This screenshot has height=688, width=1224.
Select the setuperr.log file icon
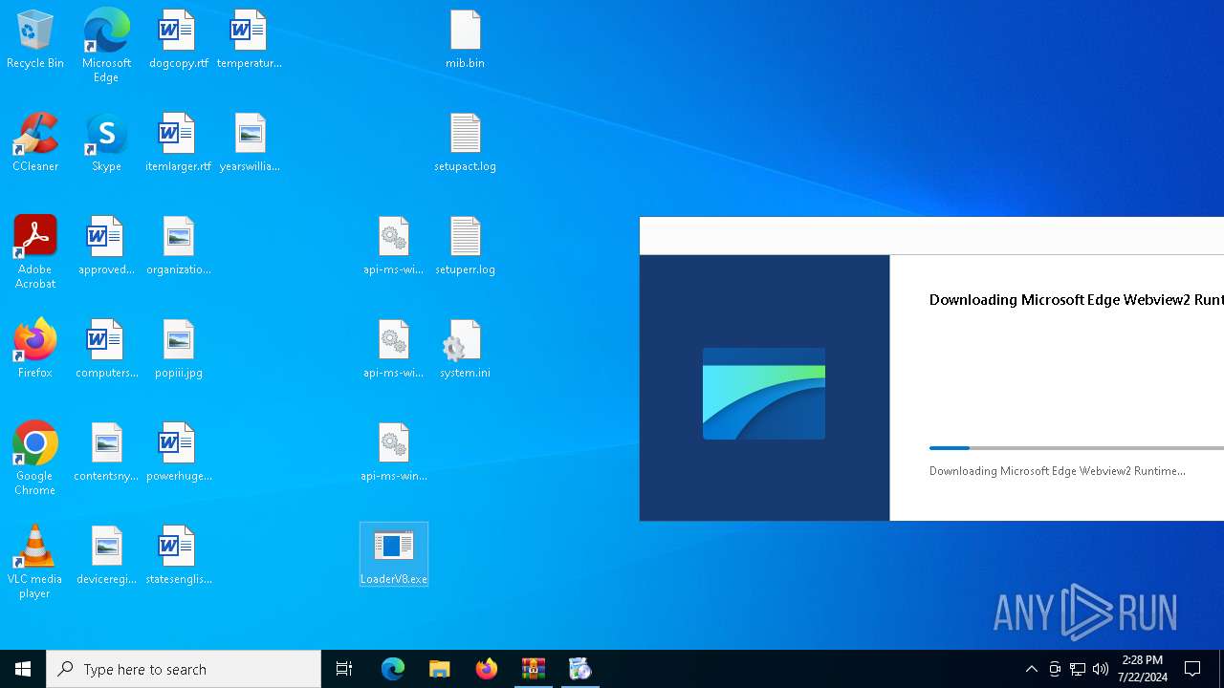(465, 247)
